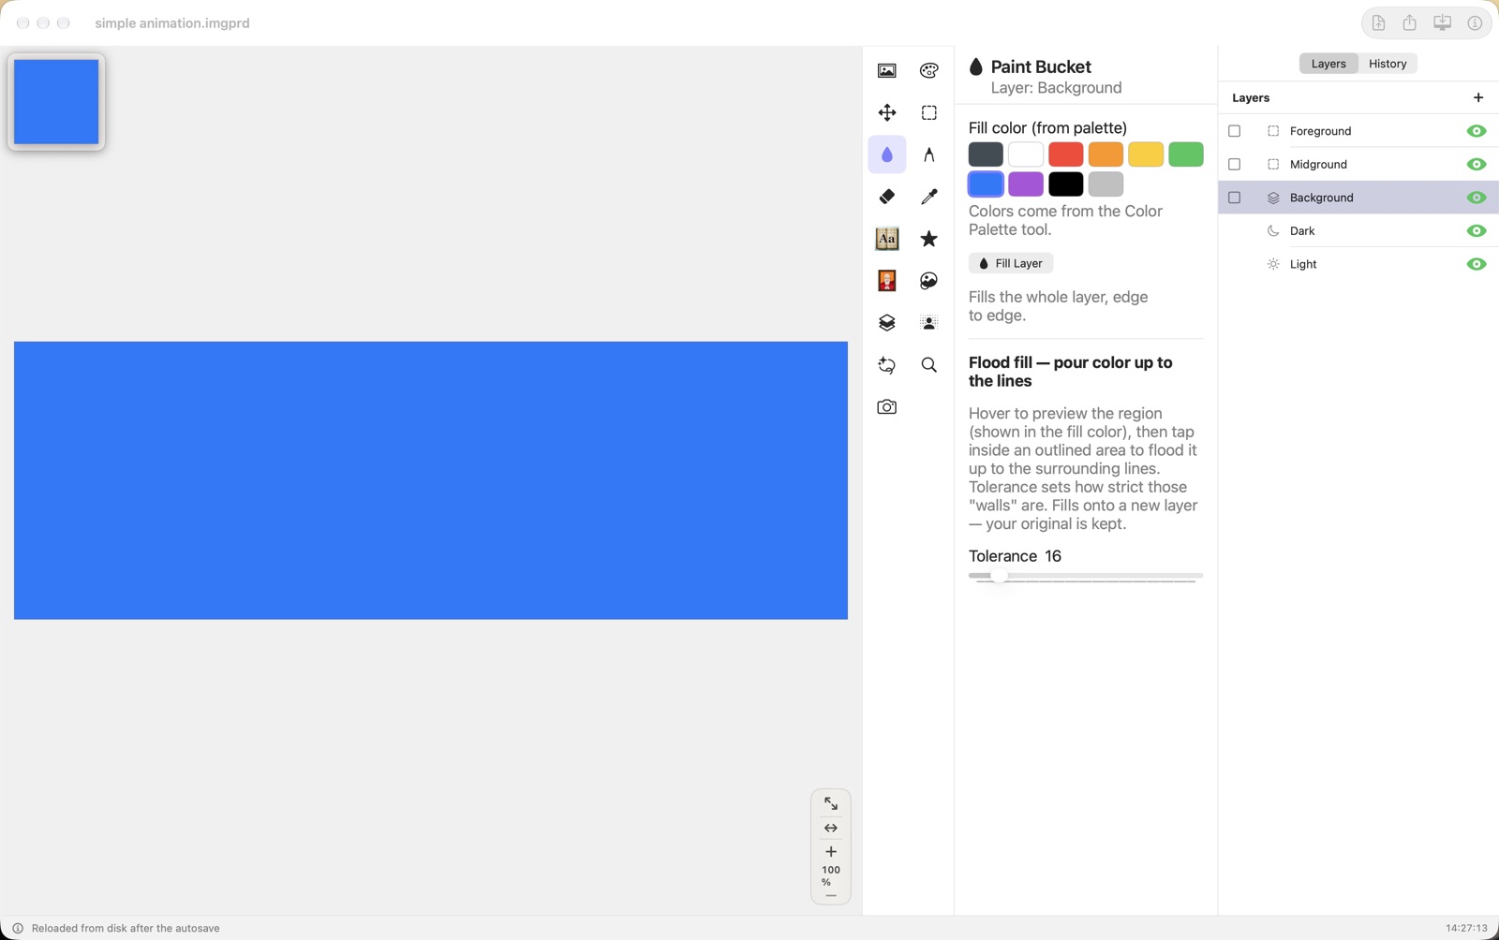The image size is (1499, 940).
Task: Add a new layer with plus
Action: [x=1478, y=97]
